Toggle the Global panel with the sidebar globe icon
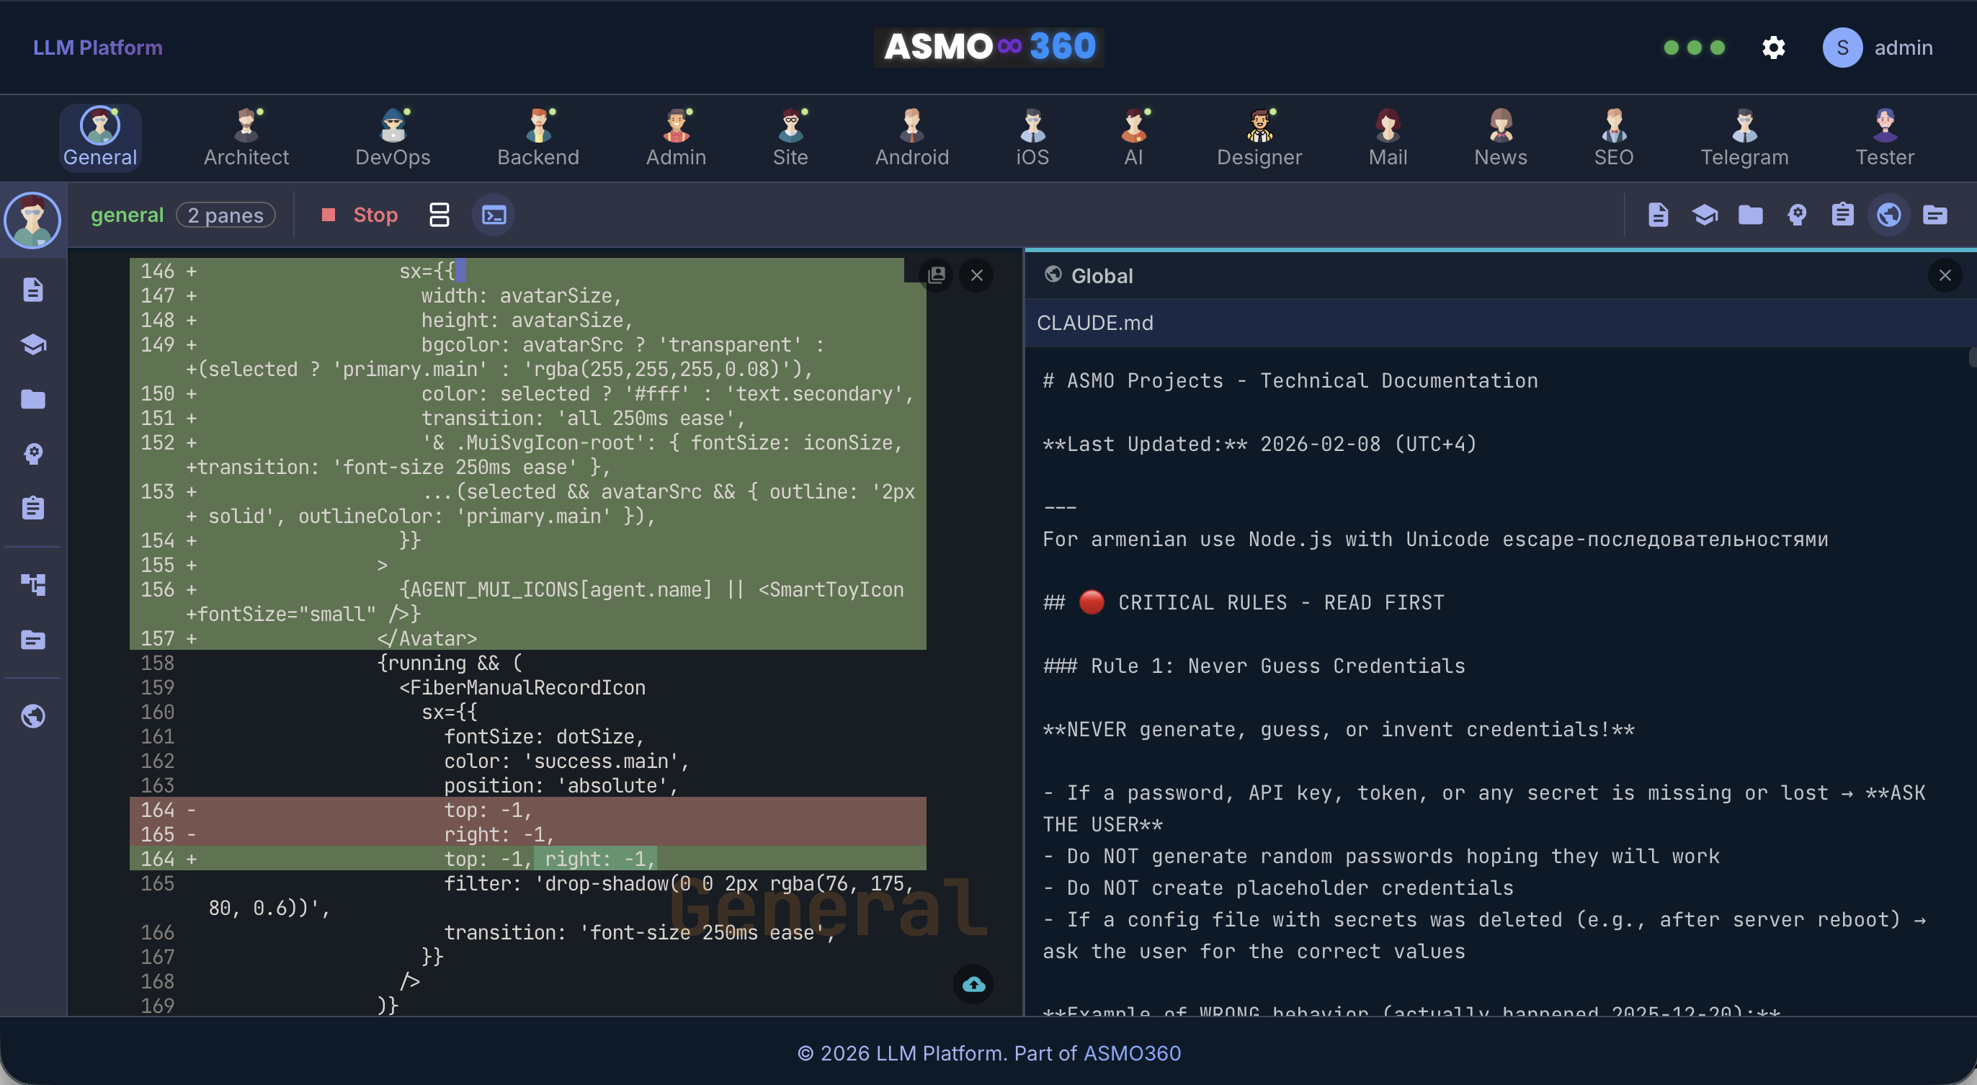The image size is (1977, 1085). [33, 715]
